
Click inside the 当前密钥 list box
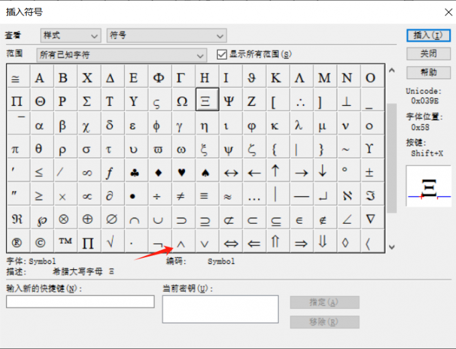[x=221, y=309]
